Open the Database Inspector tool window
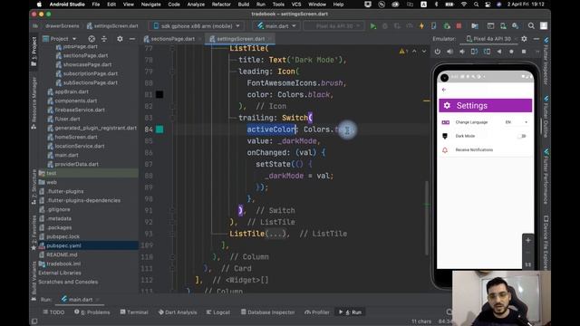The height and width of the screenshot is (326, 580). [268, 312]
